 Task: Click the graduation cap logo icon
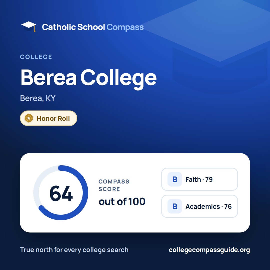tap(29, 27)
